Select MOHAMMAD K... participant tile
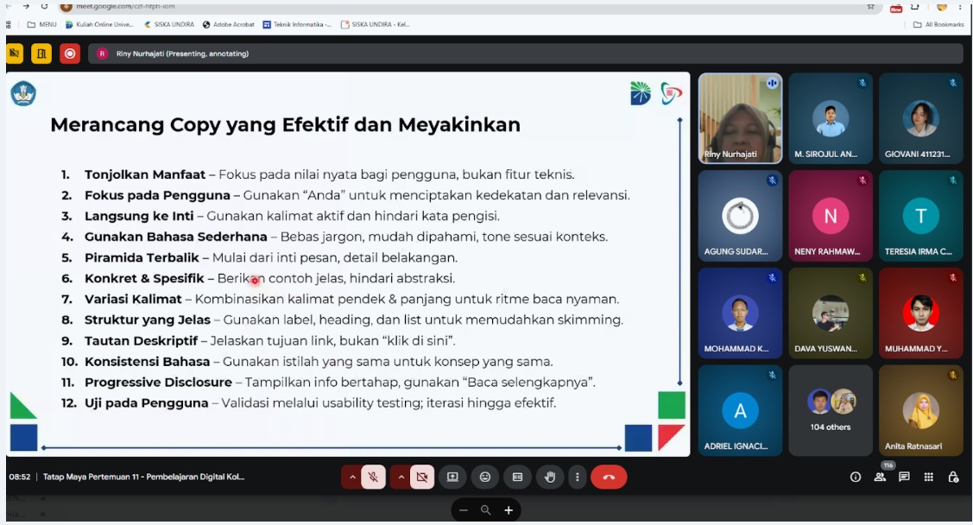Screen dimensions: 973x525 pyautogui.click(x=740, y=313)
